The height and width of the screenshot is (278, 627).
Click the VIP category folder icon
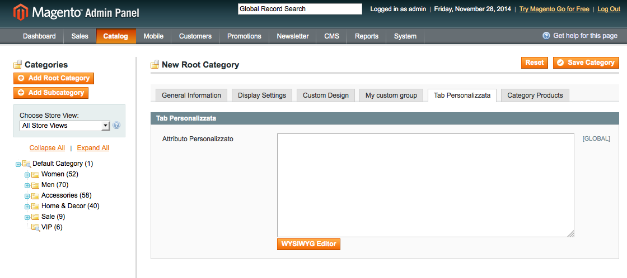pyautogui.click(x=36, y=227)
